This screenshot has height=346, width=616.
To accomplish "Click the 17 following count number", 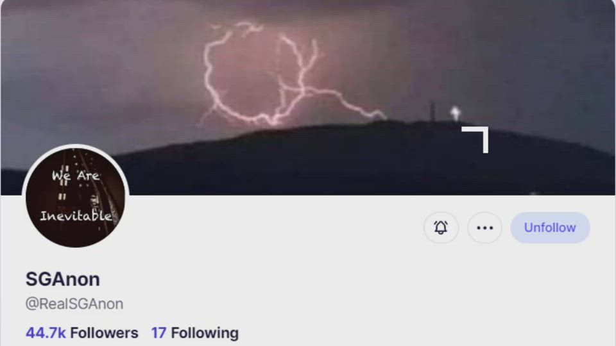I will click(158, 333).
